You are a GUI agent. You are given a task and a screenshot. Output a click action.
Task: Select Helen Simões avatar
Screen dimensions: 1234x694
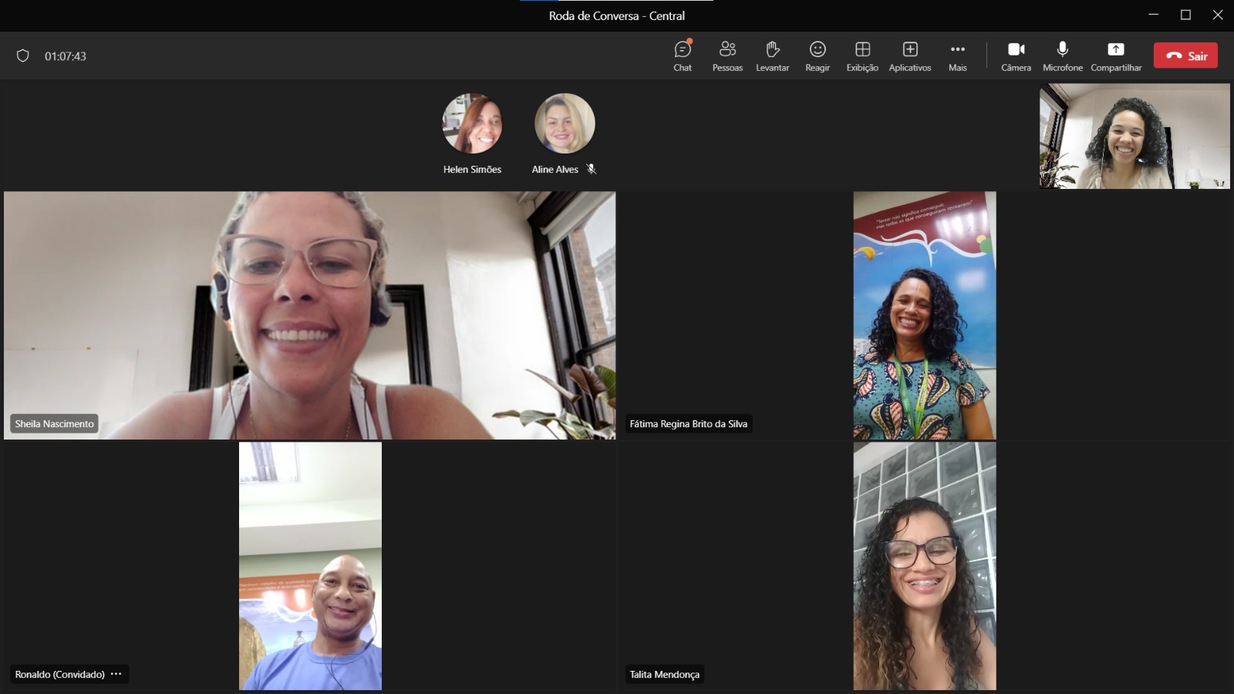(472, 123)
